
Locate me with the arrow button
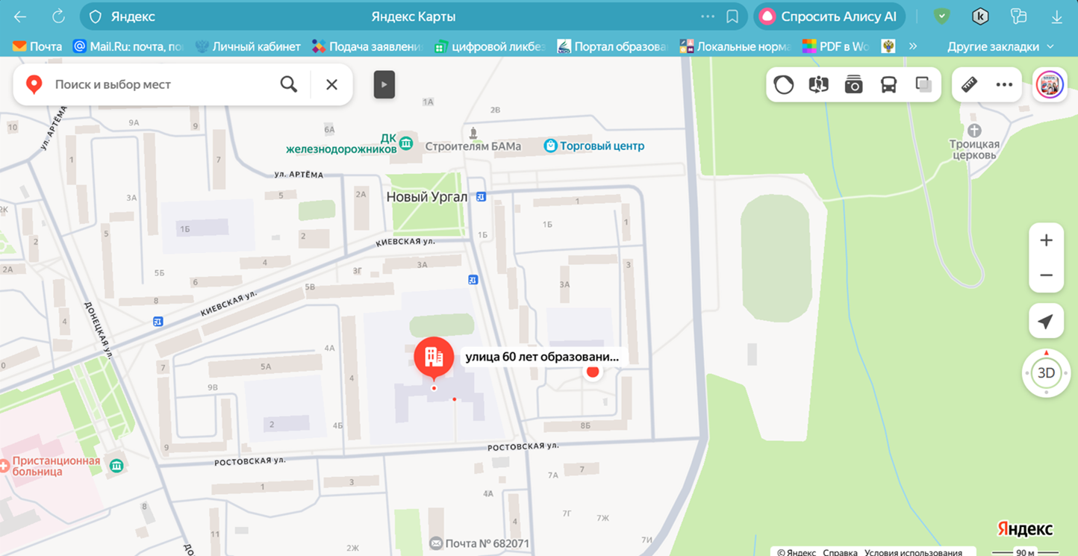(1046, 322)
